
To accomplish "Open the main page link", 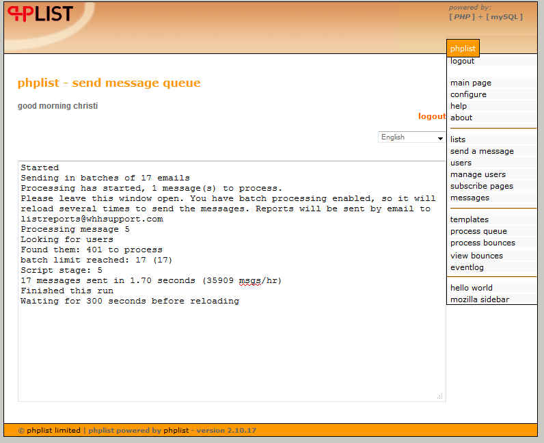I will [x=470, y=83].
